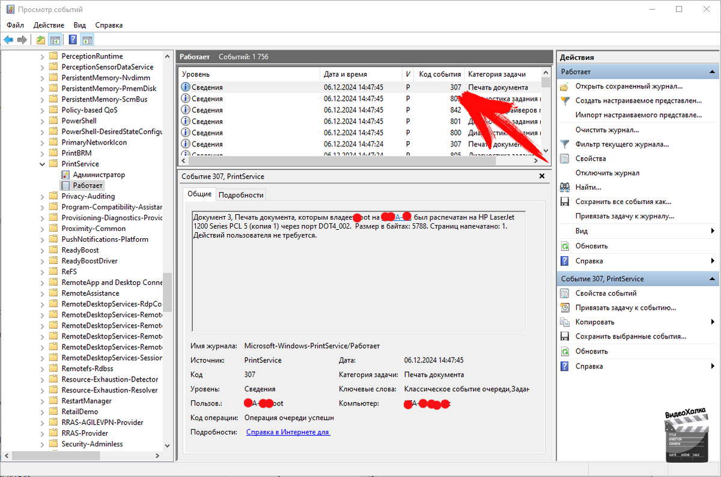
Task: Open saved log via its folder icon
Action: 564,86
